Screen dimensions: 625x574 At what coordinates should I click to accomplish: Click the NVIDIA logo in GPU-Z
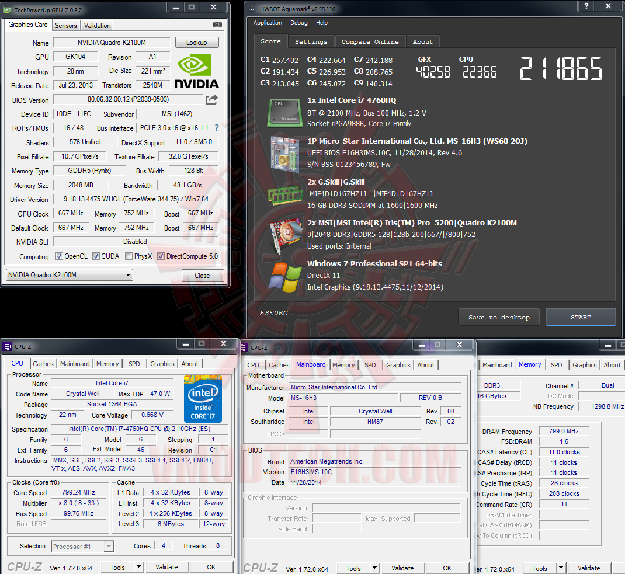(x=196, y=71)
